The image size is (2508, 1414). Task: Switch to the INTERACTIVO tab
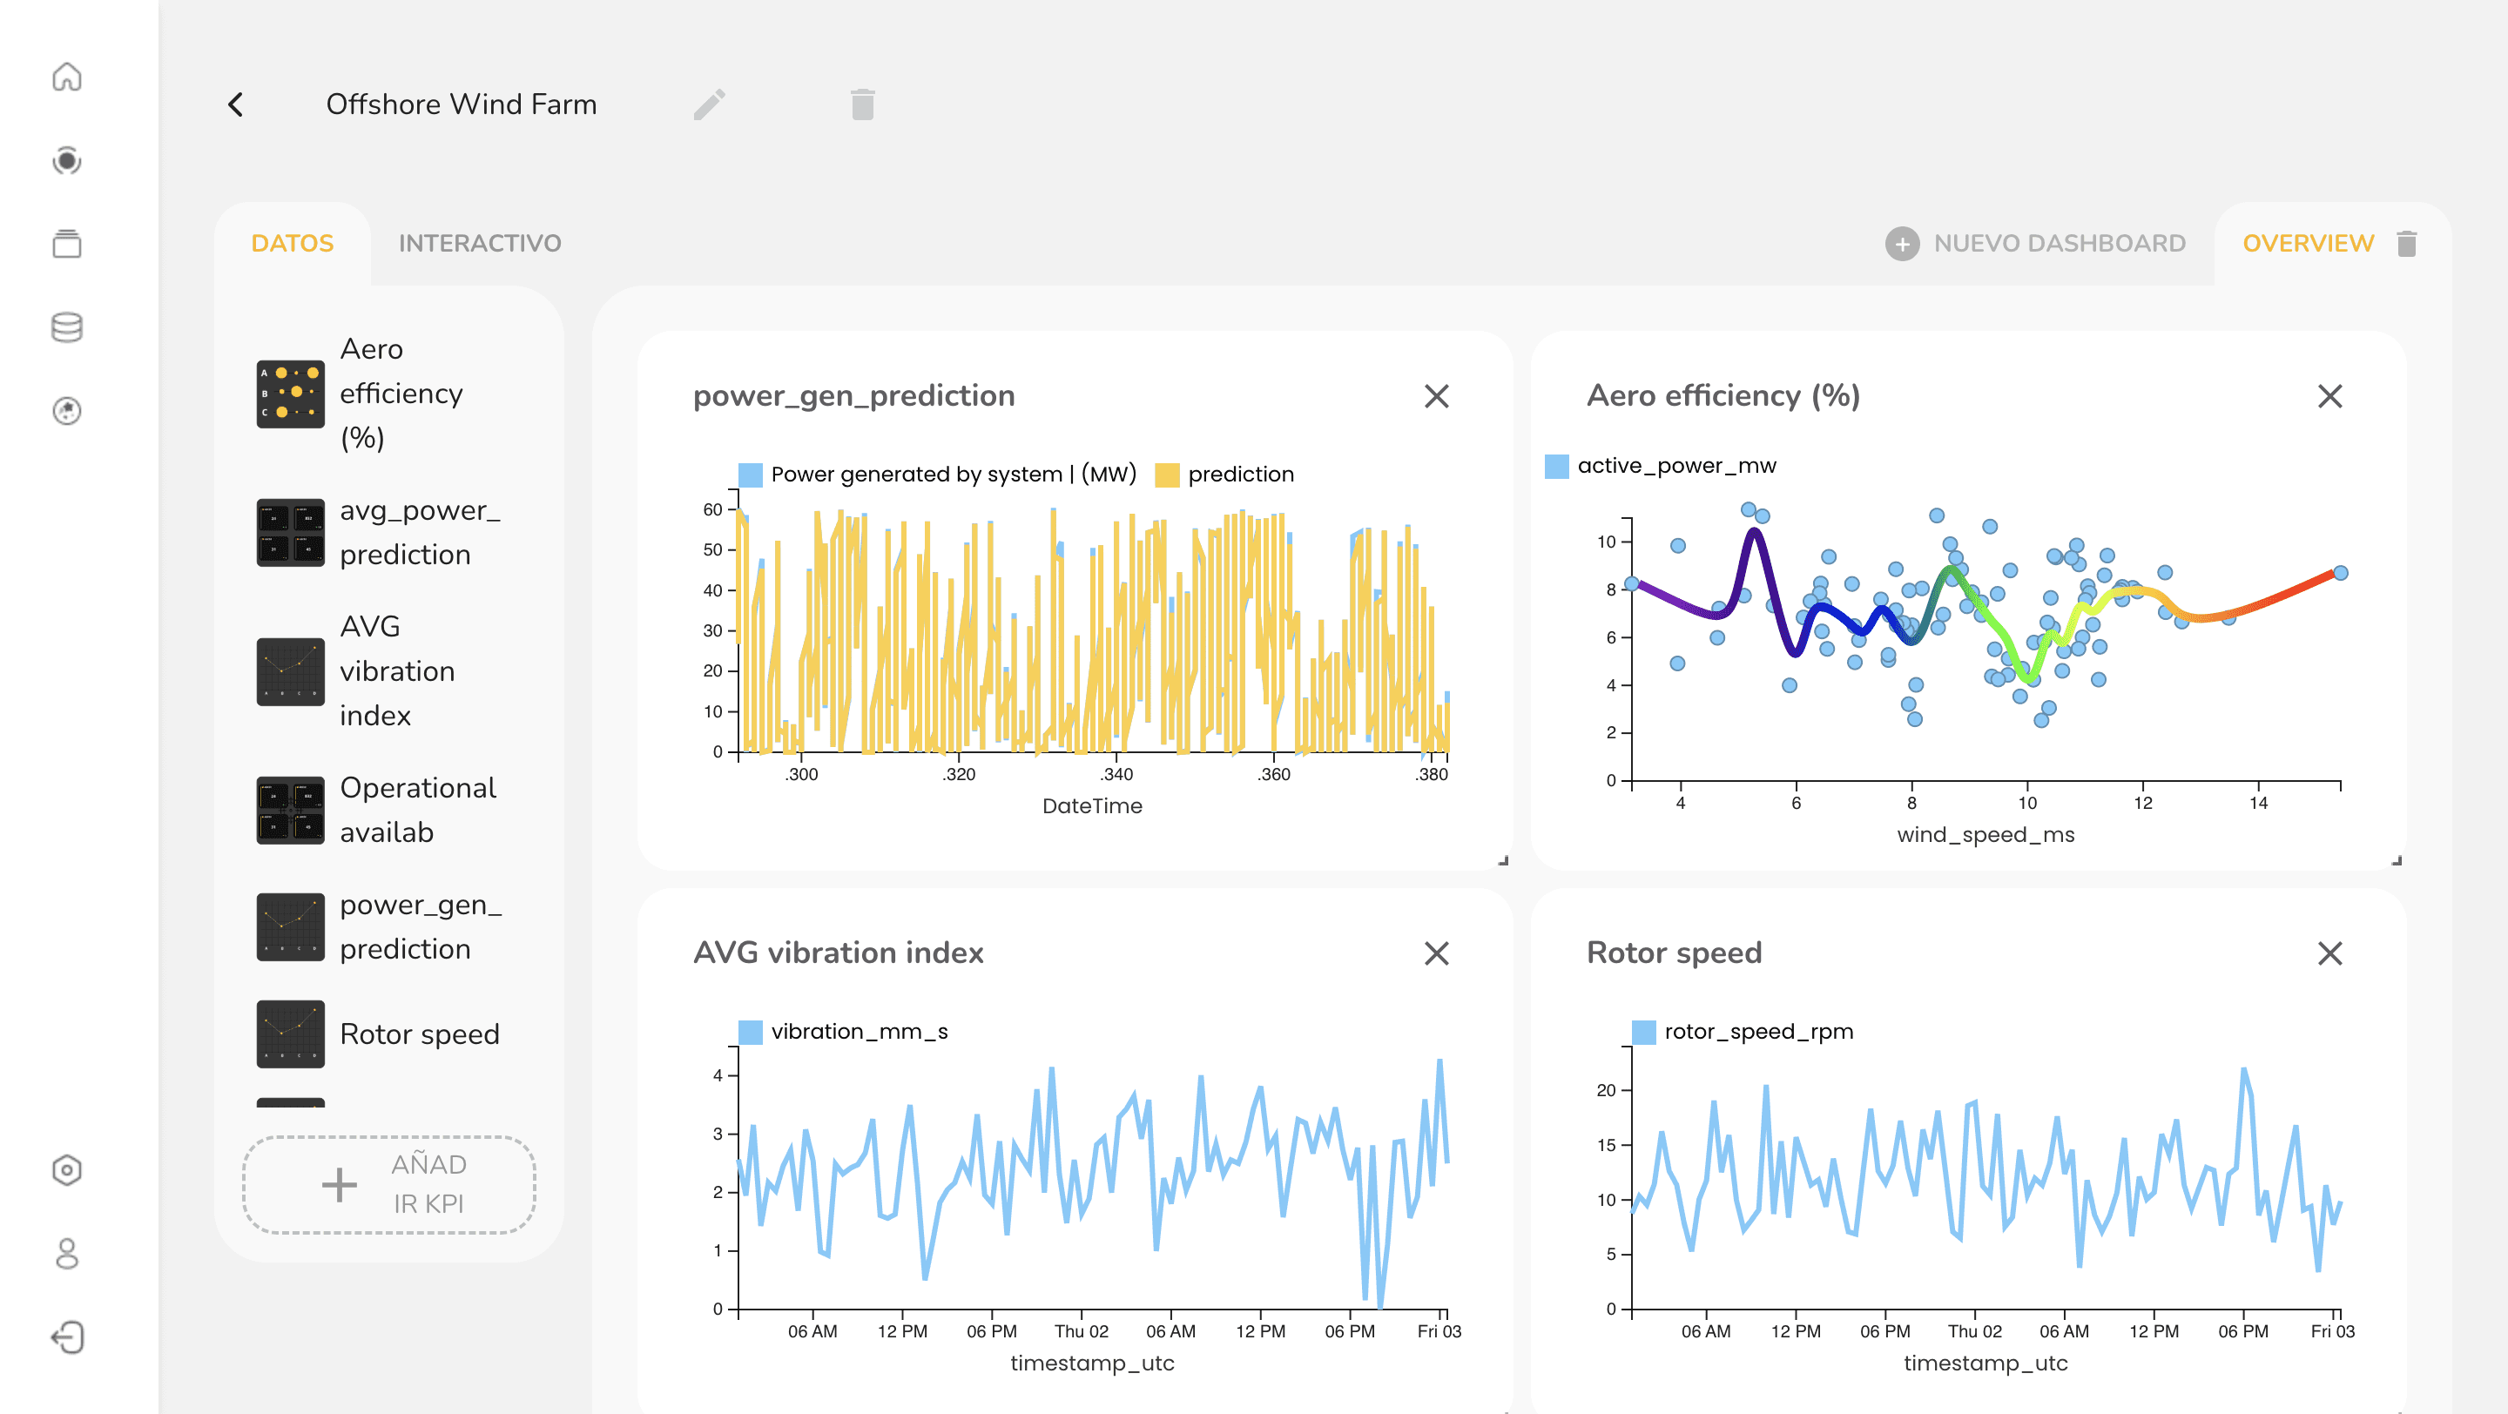pyautogui.click(x=480, y=243)
